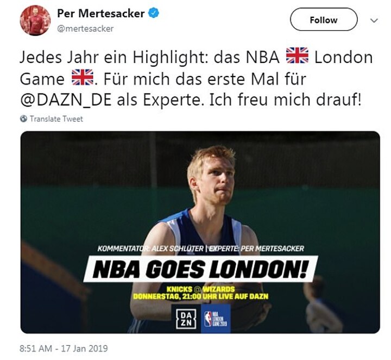Click the DAZN logo in the image

click(x=186, y=319)
